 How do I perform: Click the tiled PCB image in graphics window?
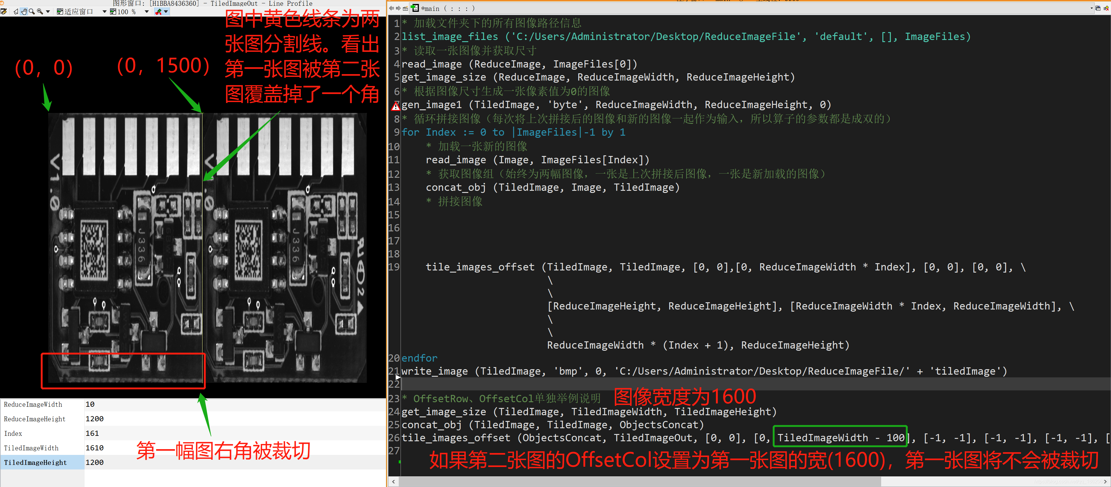click(x=207, y=248)
